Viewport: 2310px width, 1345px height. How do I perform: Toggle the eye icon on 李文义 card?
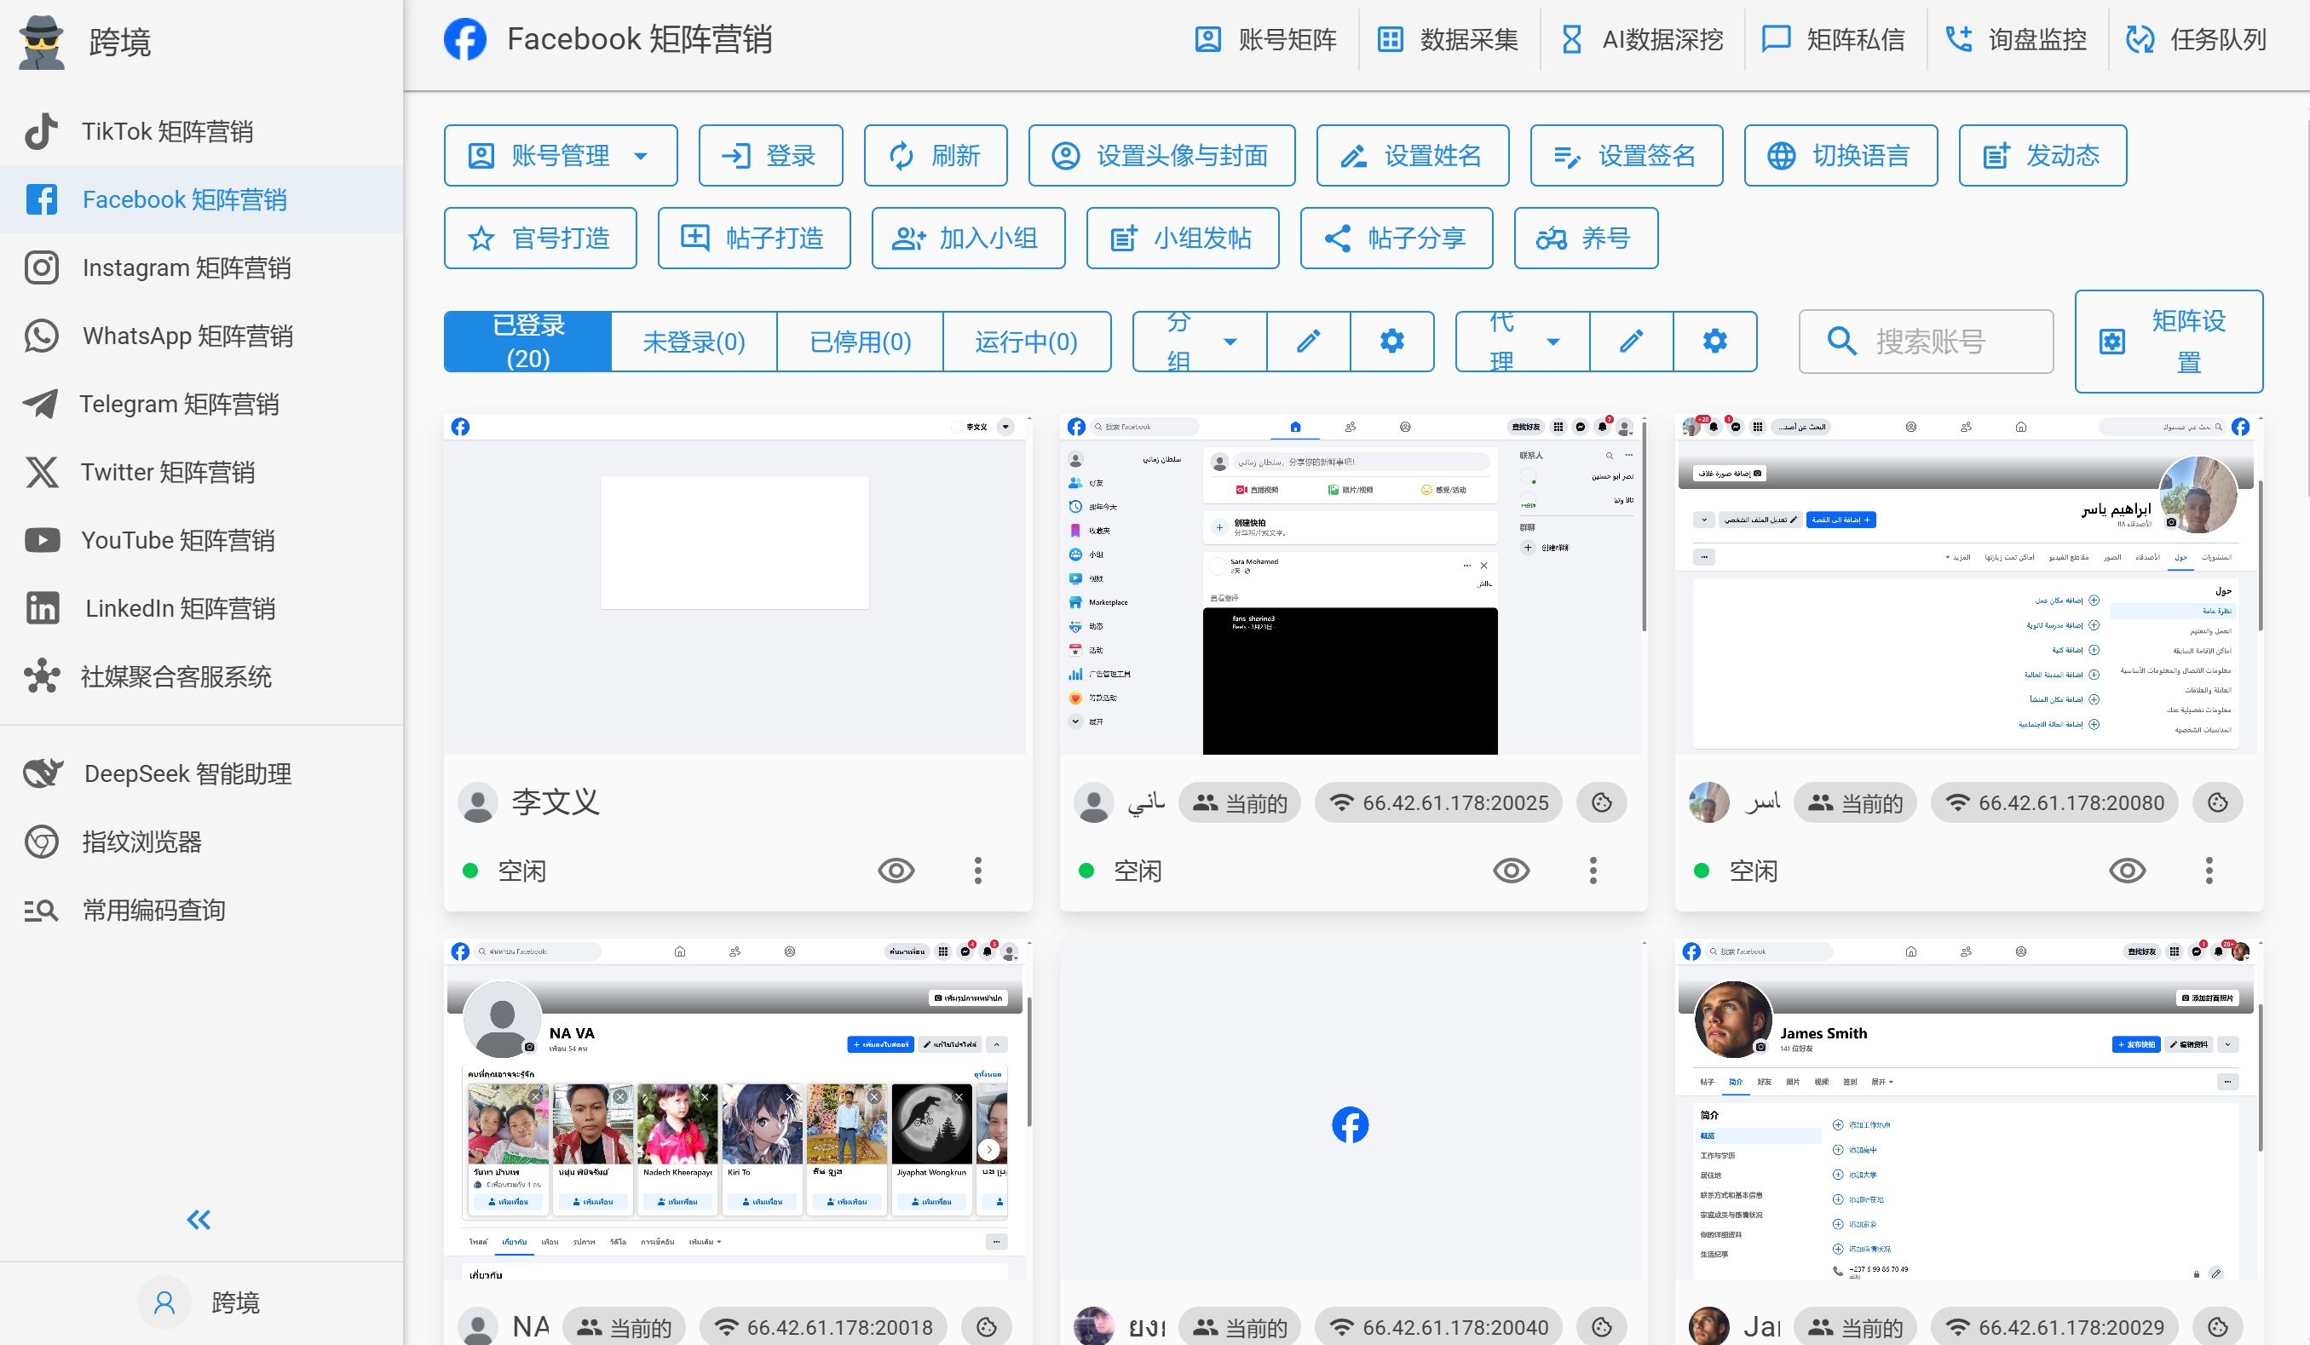[x=896, y=871]
